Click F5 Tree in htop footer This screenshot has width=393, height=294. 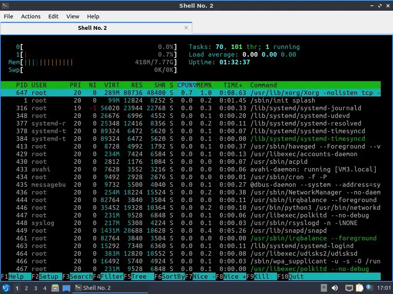[x=139, y=276]
